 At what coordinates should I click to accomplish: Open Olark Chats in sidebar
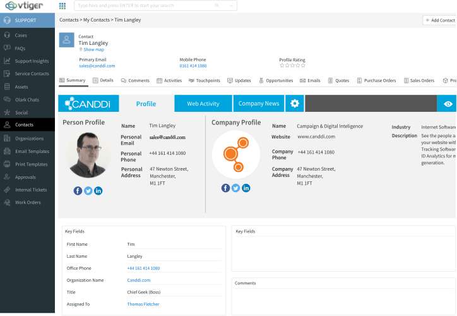(27, 100)
